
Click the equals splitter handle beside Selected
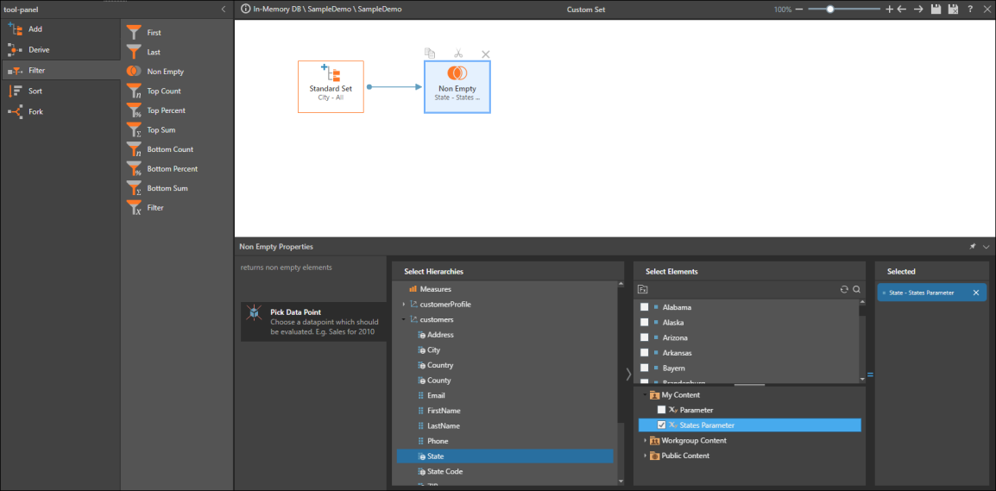point(870,375)
